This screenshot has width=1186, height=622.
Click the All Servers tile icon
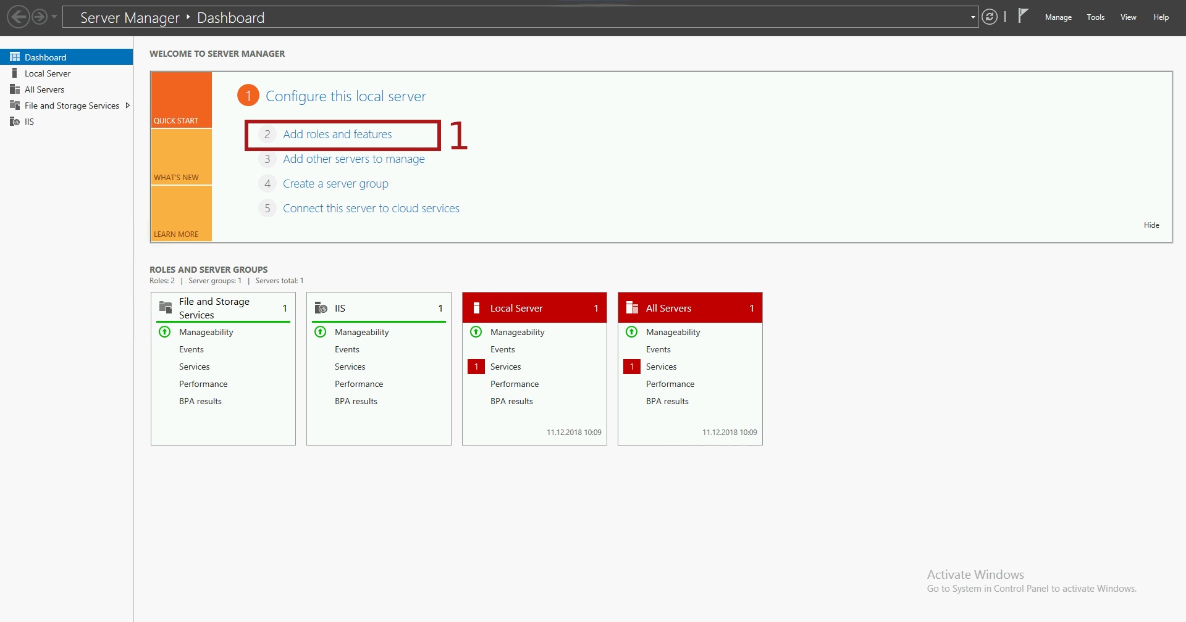[632, 307]
